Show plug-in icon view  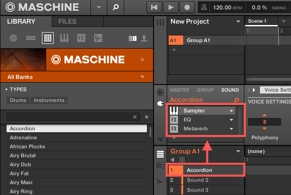pos(161,103)
